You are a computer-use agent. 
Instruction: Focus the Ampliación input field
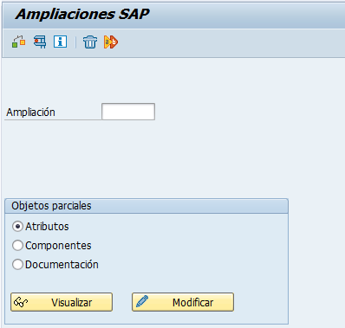click(128, 112)
